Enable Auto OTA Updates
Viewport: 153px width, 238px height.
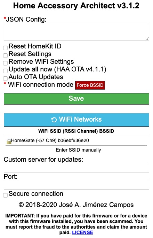5,78
